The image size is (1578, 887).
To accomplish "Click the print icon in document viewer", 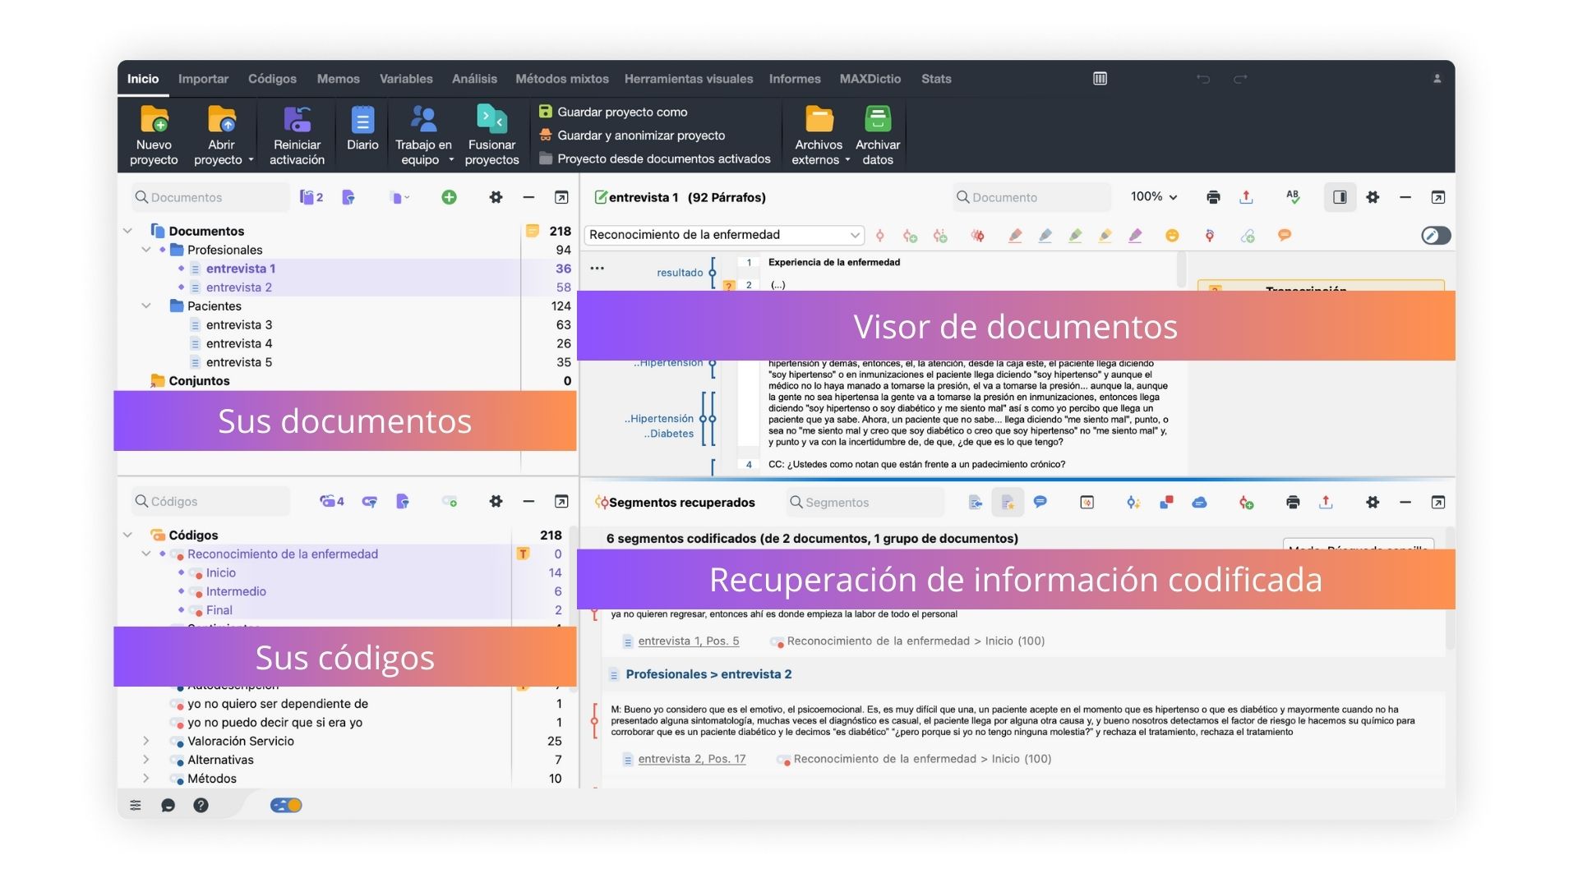I will 1211,197.
